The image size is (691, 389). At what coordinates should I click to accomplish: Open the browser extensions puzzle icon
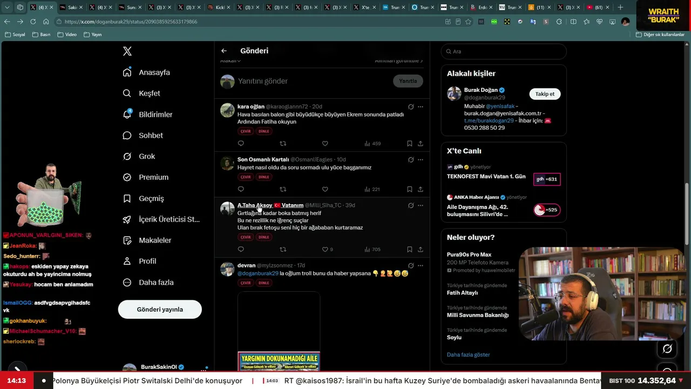tap(559, 22)
